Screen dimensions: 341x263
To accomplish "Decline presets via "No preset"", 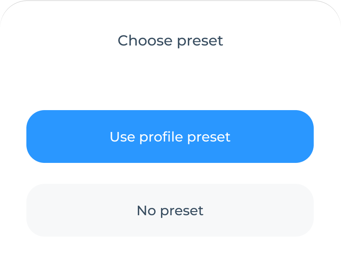I will coord(170,210).
